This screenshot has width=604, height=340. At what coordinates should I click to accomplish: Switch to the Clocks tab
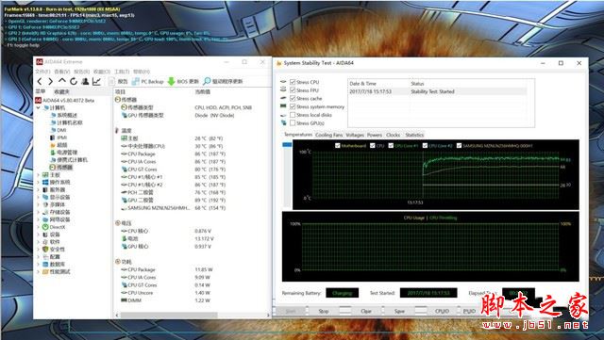click(x=393, y=135)
